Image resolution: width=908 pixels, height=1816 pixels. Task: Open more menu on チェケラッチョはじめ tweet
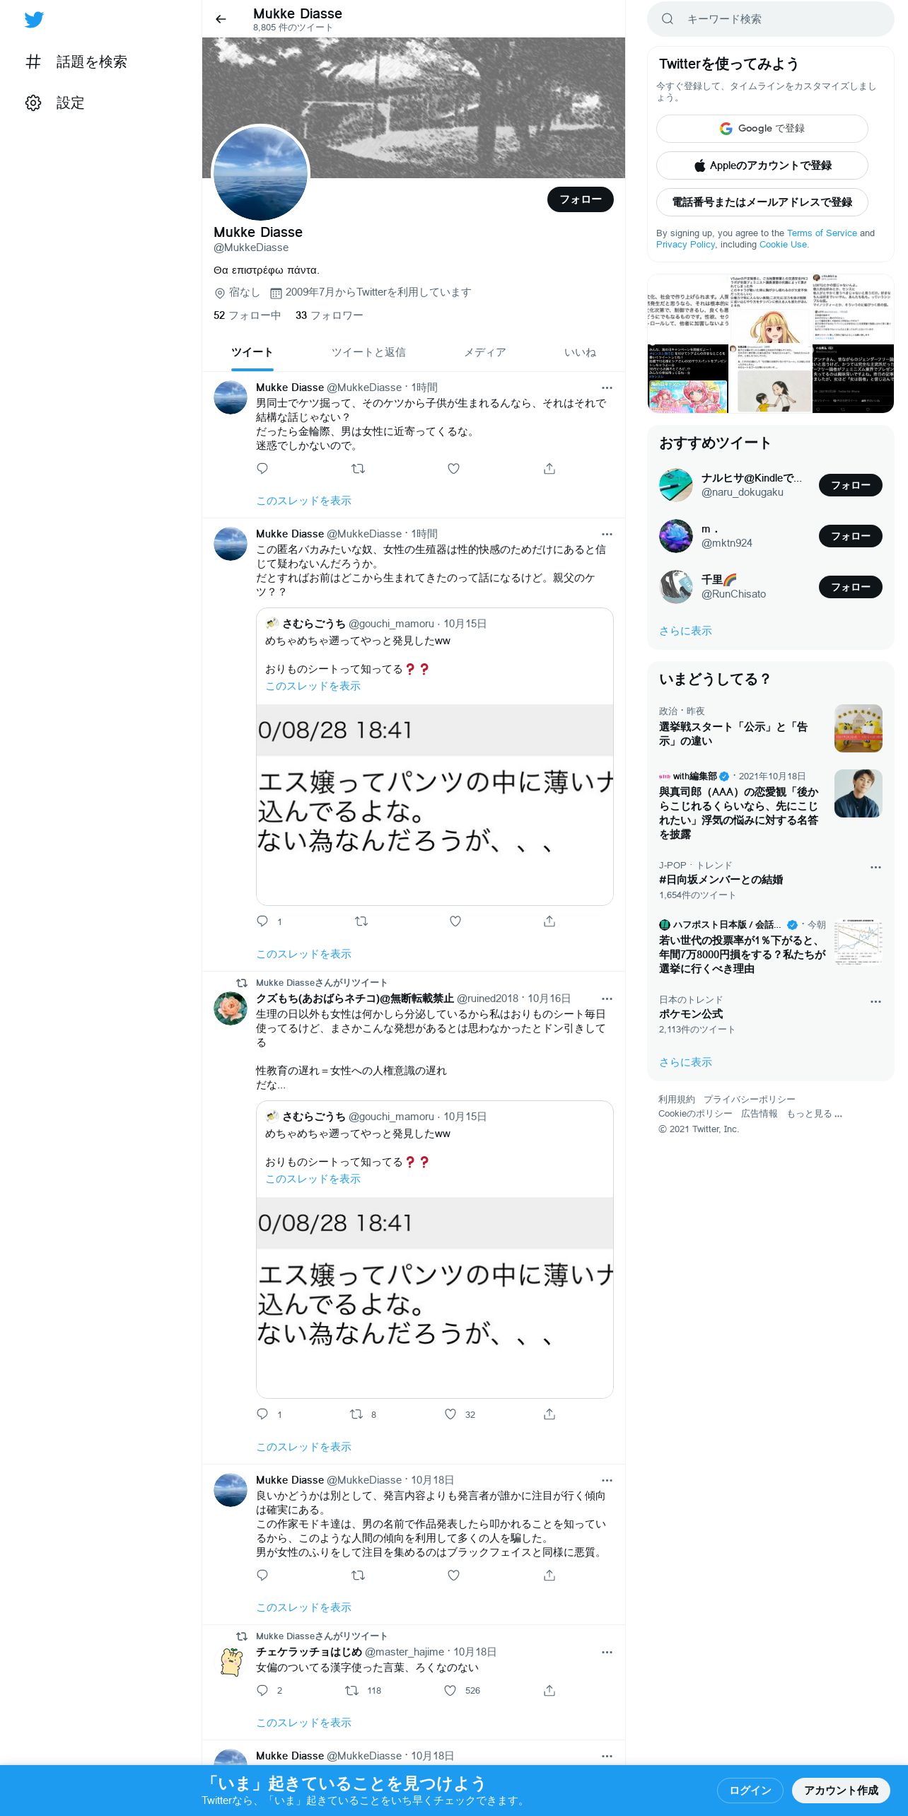(607, 1652)
